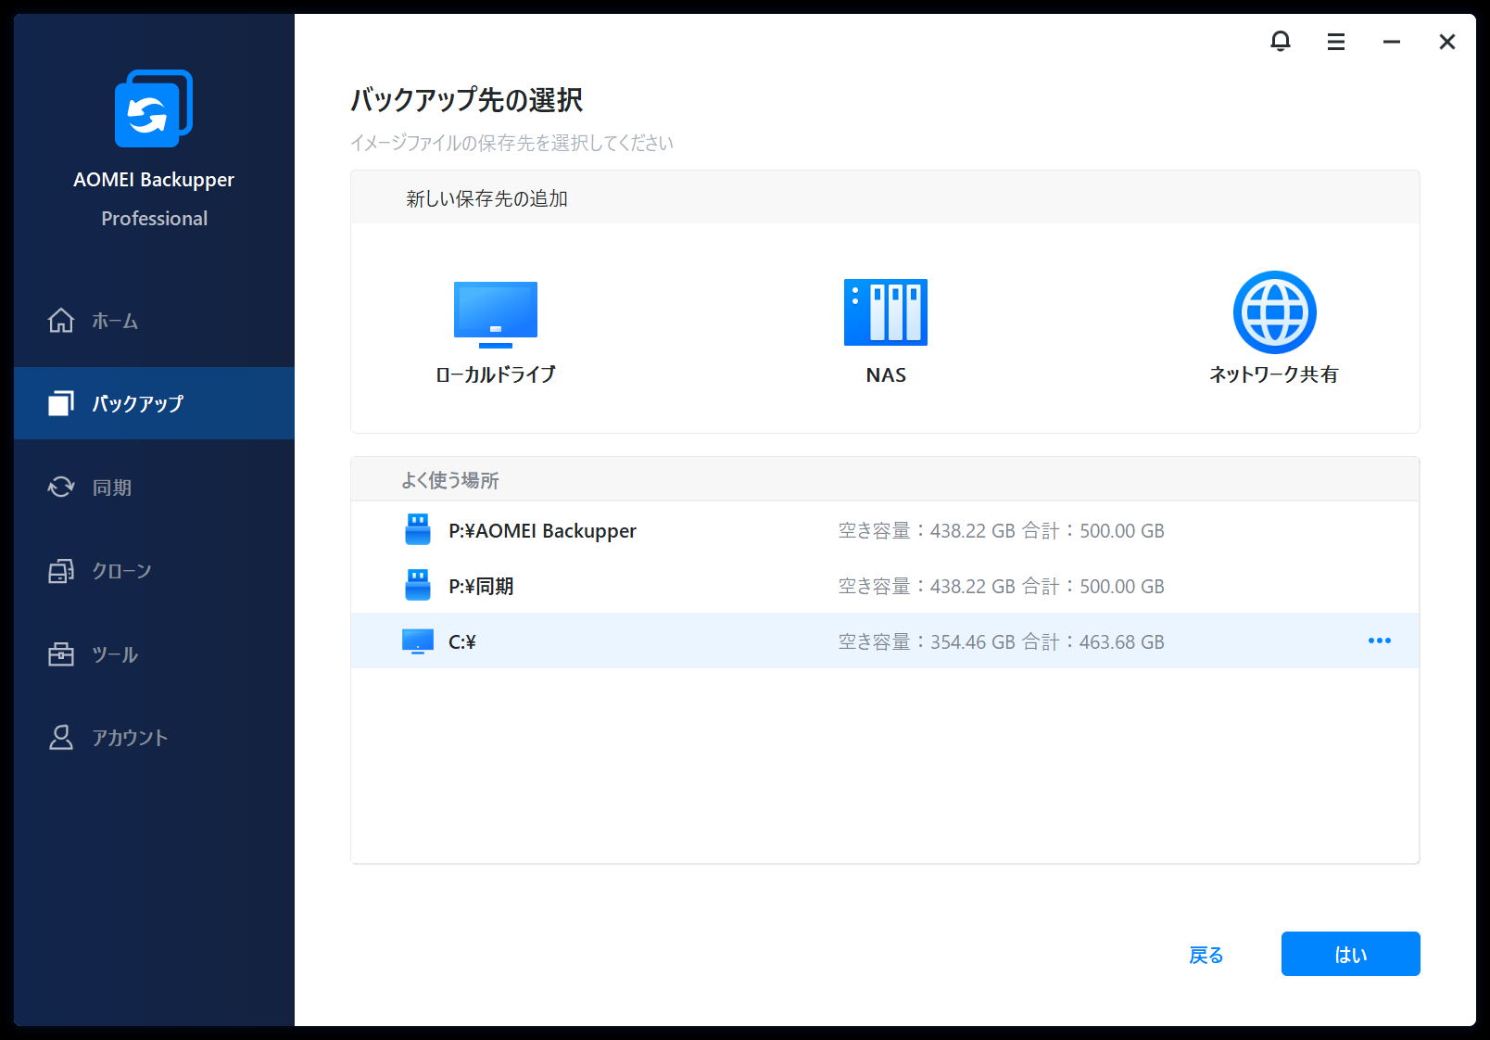Image resolution: width=1490 pixels, height=1040 pixels.
Task: Click the AOMEI Backupper logo
Action: point(154,109)
